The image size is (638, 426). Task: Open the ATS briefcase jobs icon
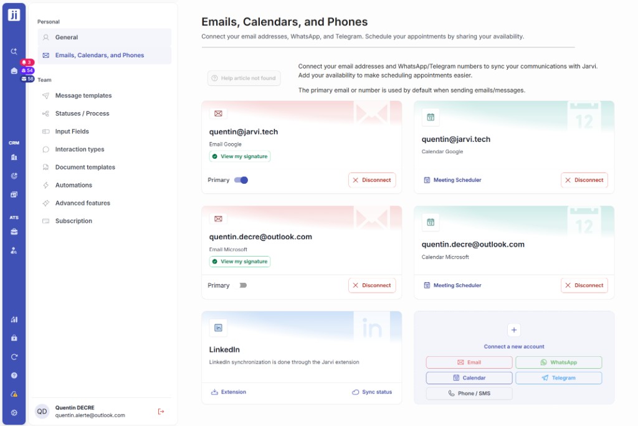tap(14, 232)
